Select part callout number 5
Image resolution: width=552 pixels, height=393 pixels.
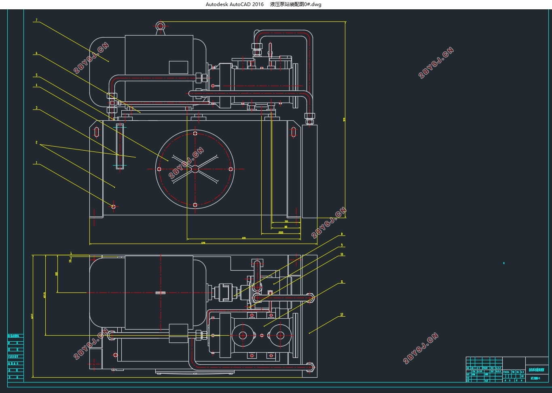tap(36, 75)
